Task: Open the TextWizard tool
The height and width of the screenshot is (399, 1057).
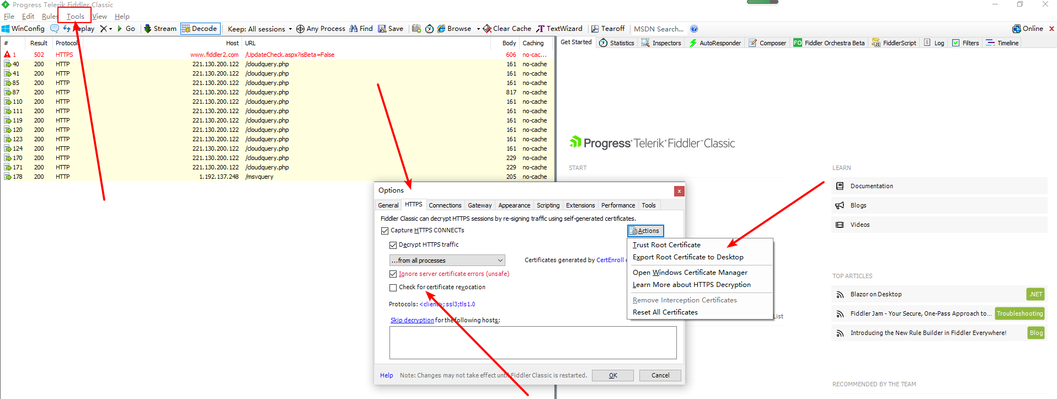Action: (559, 29)
